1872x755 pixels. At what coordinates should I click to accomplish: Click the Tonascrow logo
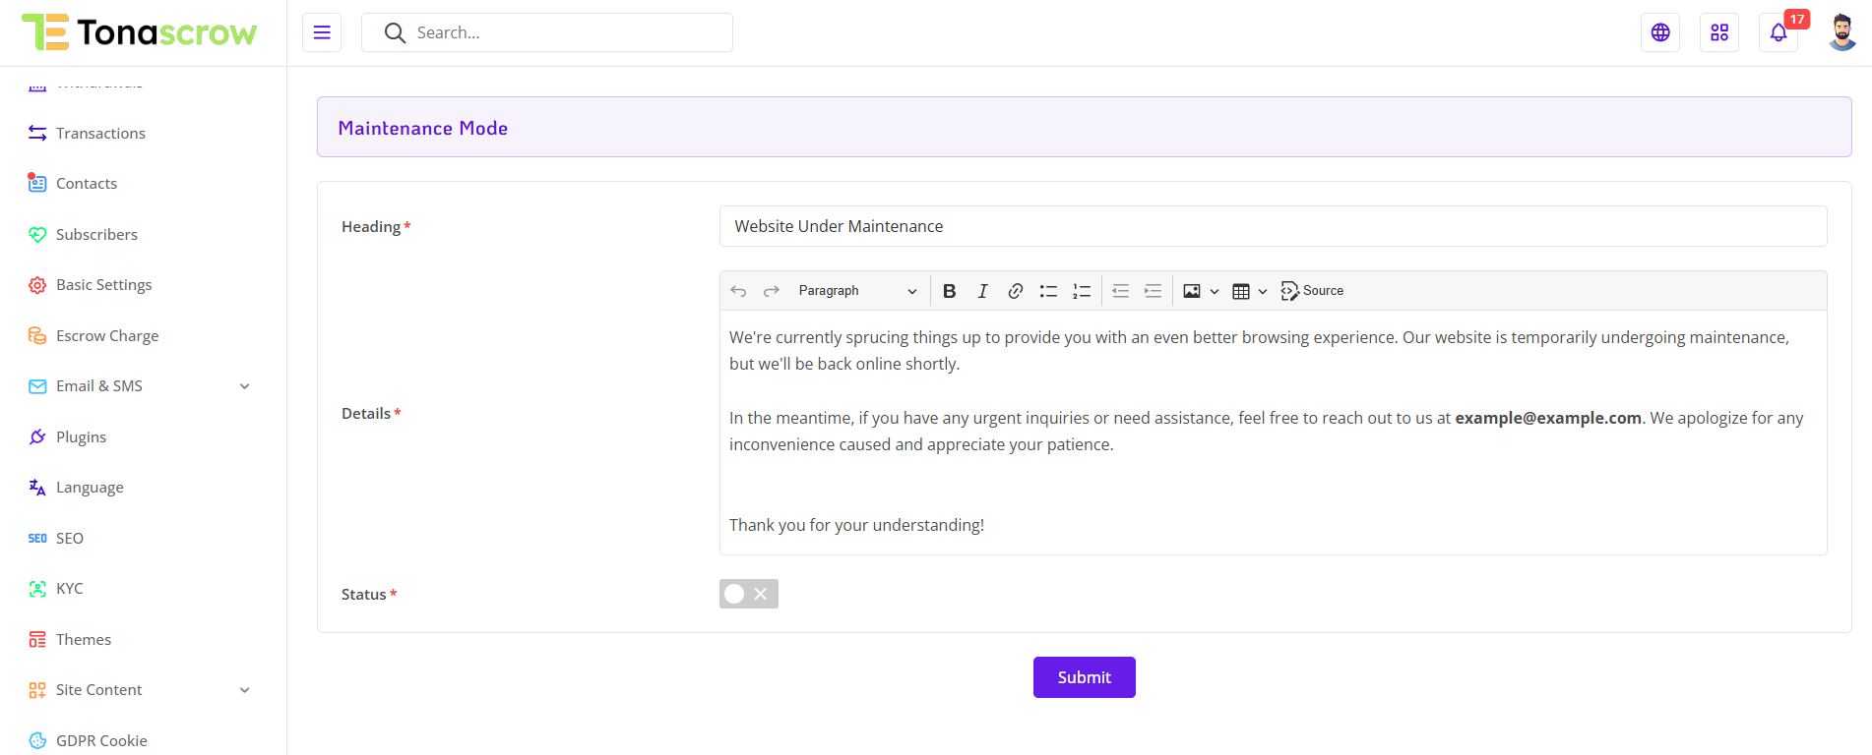pos(139,32)
